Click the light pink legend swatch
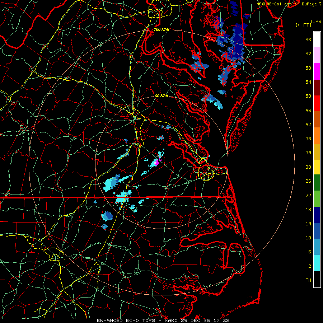 coord(317,55)
